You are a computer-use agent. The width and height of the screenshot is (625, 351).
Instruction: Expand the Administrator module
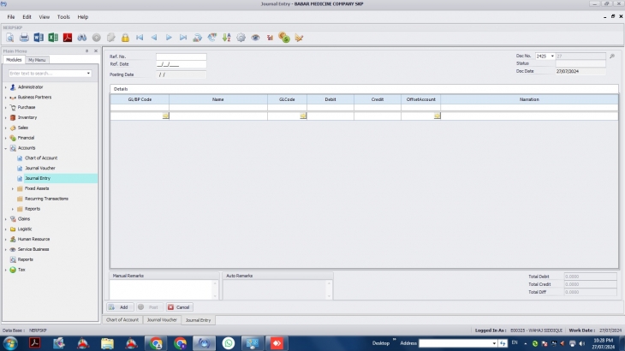[6, 87]
